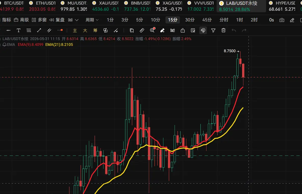
Task: Click the zoom-in magnifier icon
Action: click(x=152, y=30)
